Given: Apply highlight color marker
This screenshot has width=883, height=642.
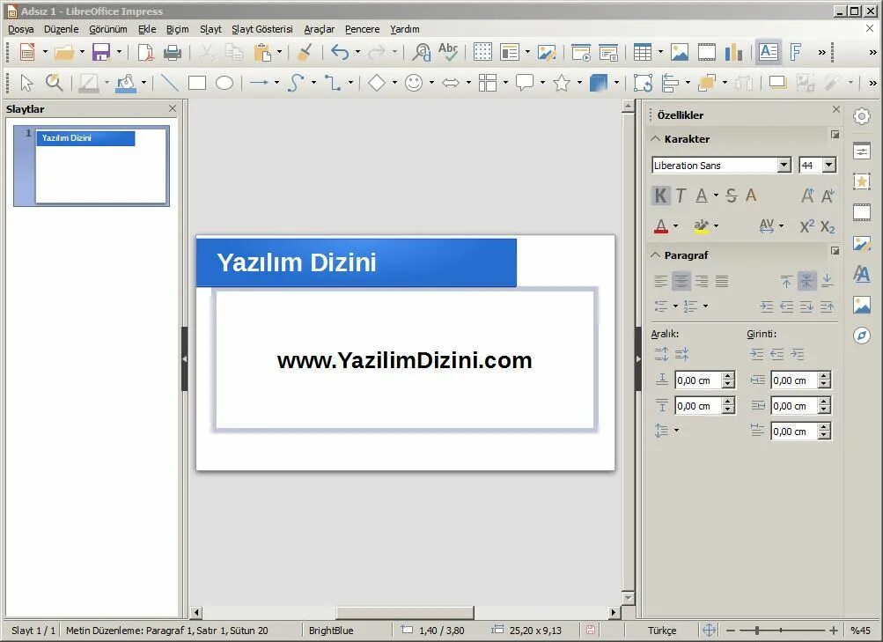Looking at the screenshot, I should click(701, 226).
